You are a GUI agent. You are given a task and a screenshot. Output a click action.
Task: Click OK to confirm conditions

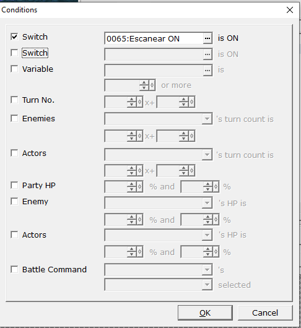pos(205,313)
